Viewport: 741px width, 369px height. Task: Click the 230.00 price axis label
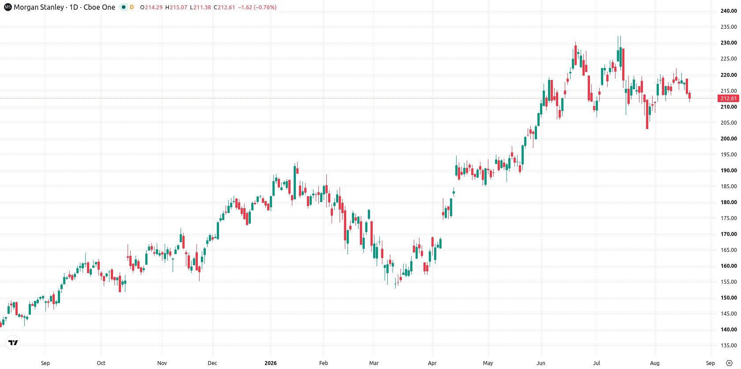tap(729, 43)
